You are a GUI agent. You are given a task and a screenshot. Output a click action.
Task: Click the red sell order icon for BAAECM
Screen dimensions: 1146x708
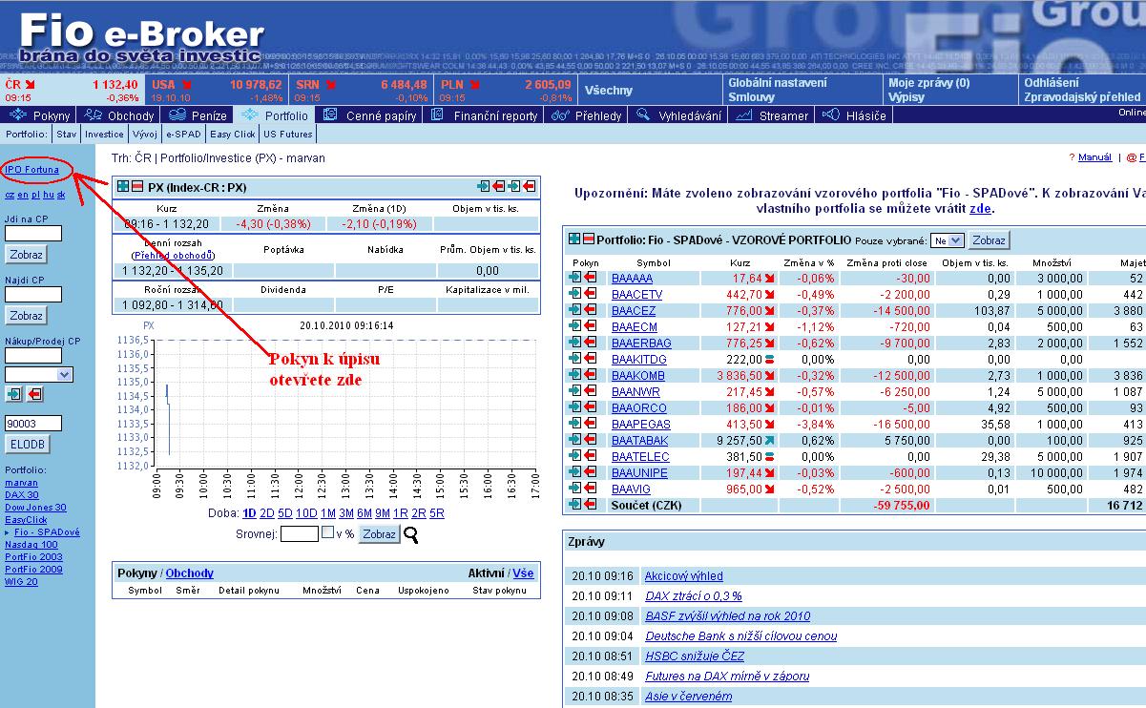click(x=590, y=326)
